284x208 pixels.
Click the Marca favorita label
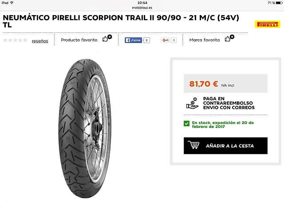205,40
